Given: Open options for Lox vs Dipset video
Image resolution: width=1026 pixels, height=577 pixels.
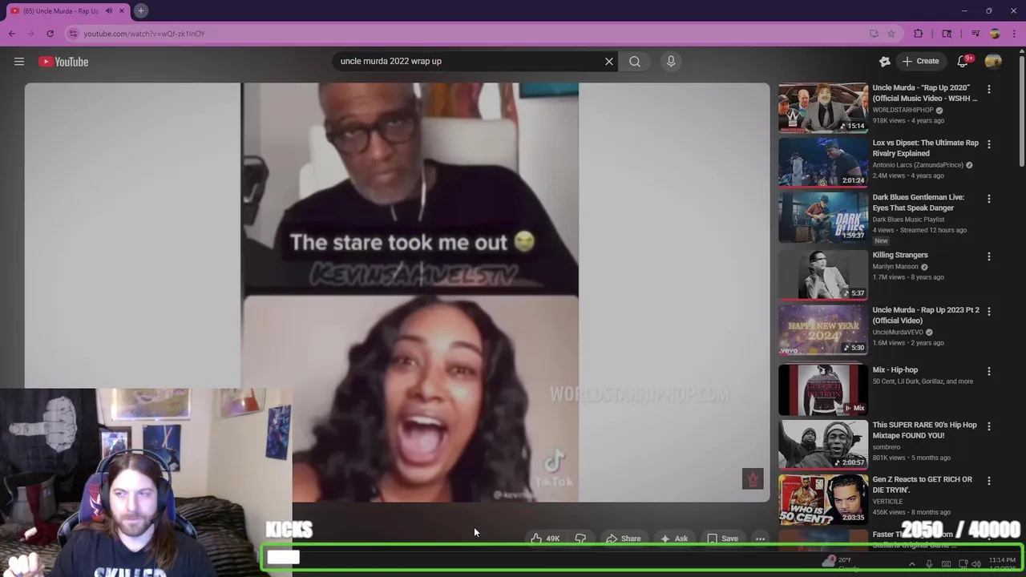Looking at the screenshot, I should click(989, 144).
